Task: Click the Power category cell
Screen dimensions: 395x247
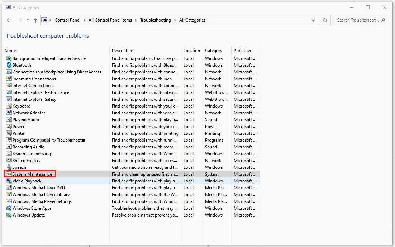Action: point(211,127)
